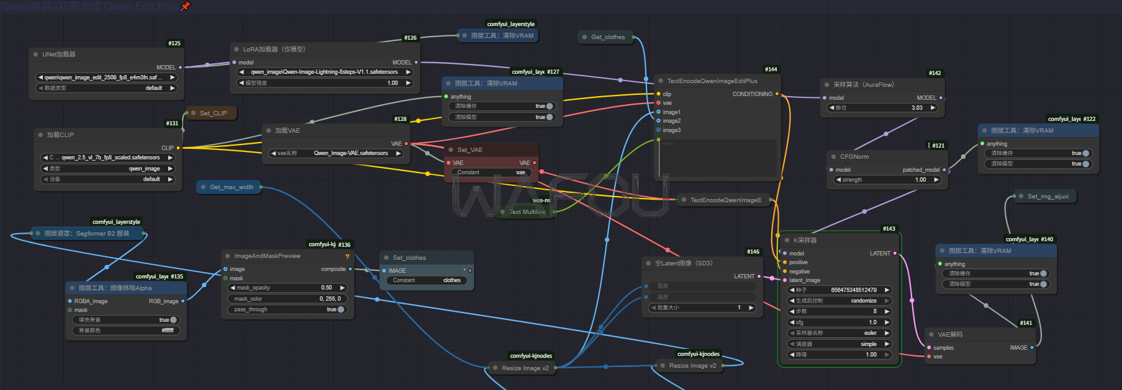This screenshot has height=390, width=1122.
Task: Click the question mark on ImageAndMaskPreview node
Action: 347,256
